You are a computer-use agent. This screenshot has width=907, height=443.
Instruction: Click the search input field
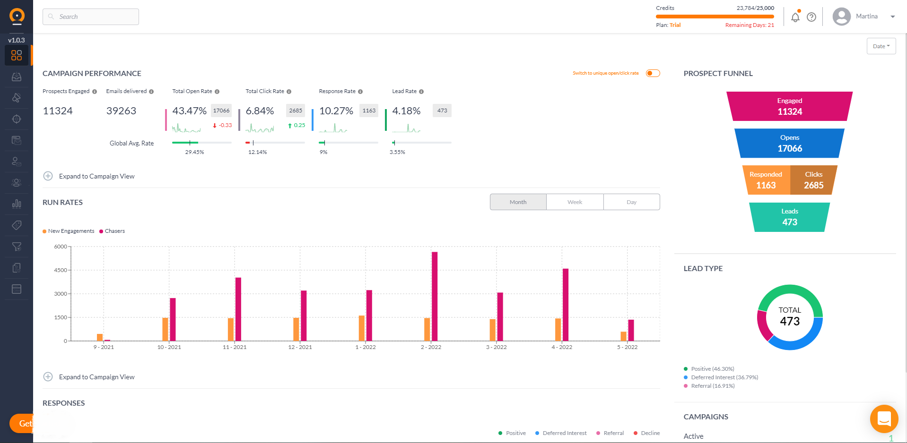pos(90,17)
